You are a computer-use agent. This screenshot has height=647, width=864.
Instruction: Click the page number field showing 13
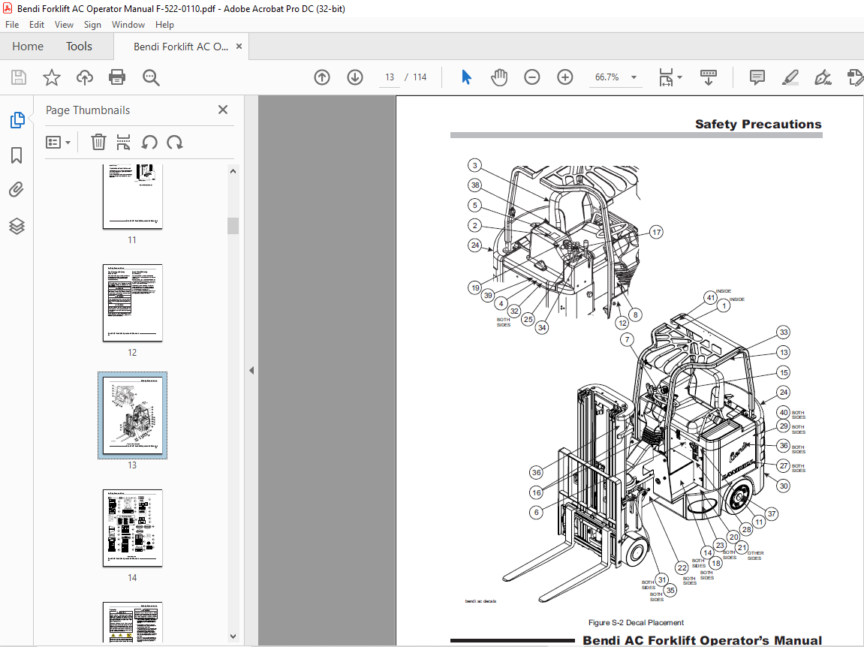coord(390,77)
